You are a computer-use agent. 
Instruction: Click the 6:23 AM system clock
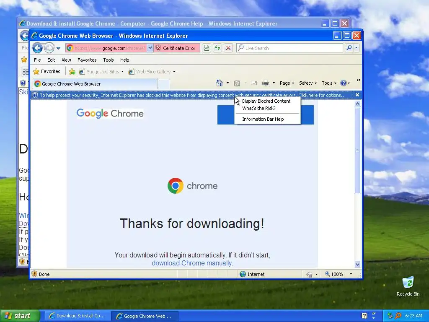(413, 316)
